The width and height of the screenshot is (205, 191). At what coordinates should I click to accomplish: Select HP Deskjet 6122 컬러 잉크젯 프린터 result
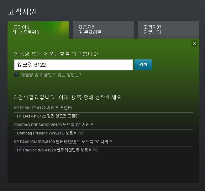(x=48, y=116)
